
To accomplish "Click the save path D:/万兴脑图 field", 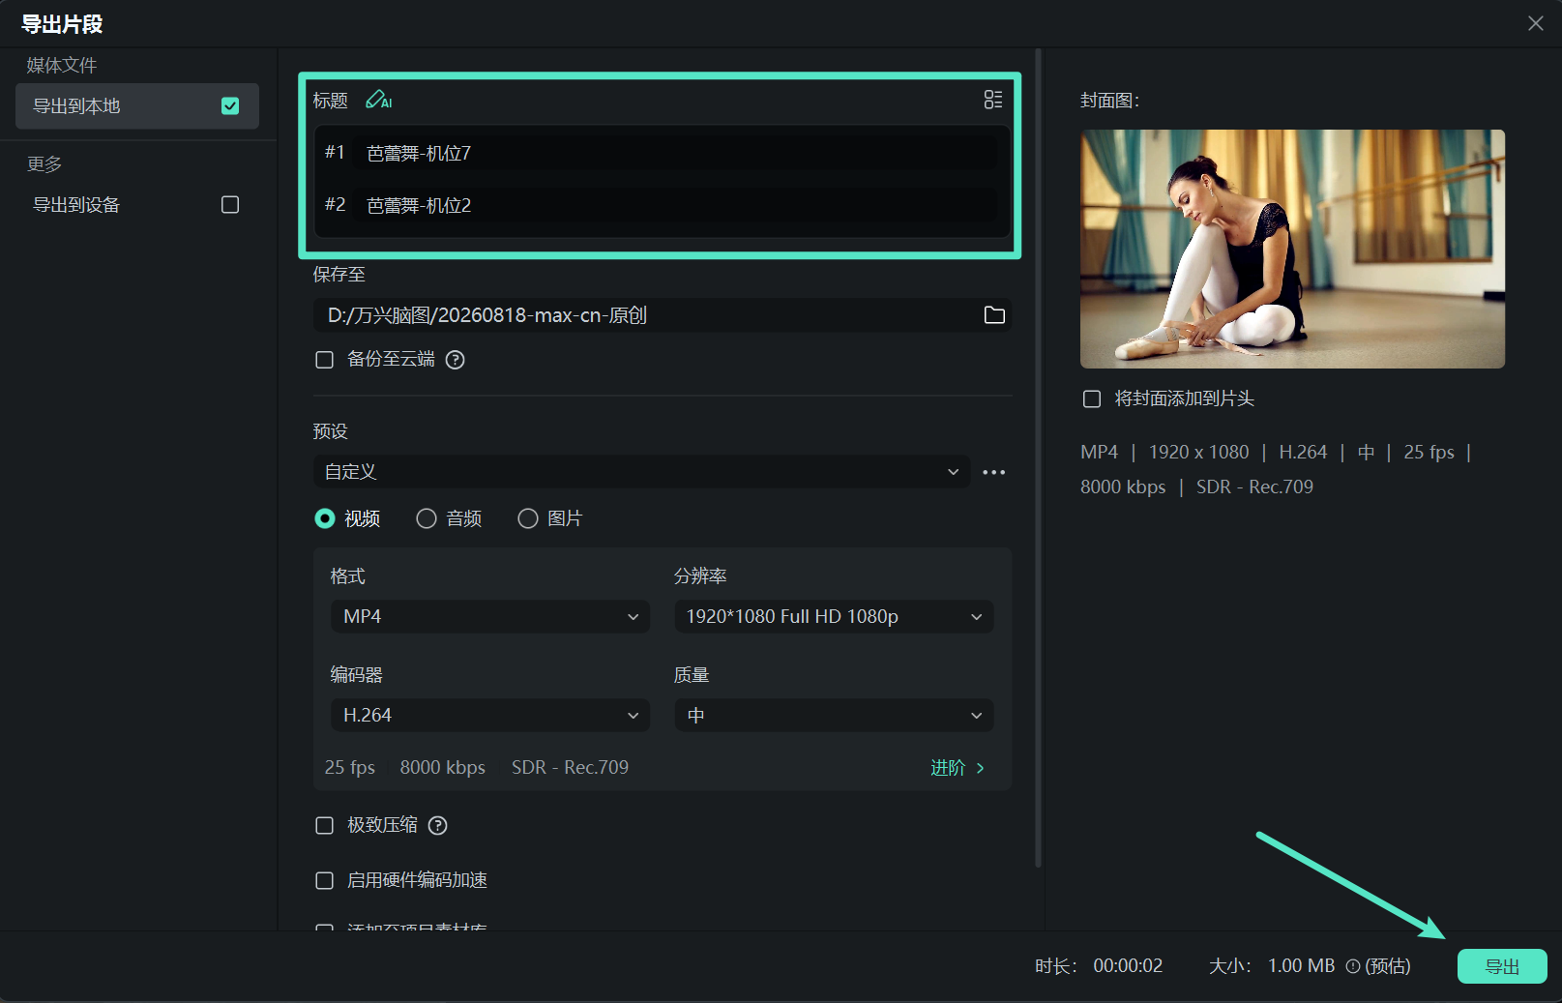I will 663,315.
